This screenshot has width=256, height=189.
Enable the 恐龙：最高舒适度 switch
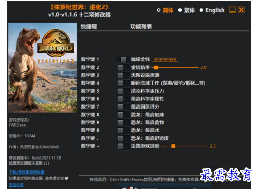[x=123, y=138]
